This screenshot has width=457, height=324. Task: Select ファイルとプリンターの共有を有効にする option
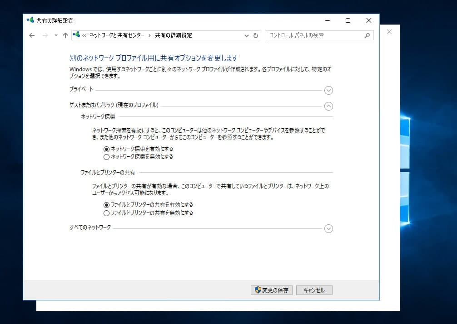pyautogui.click(x=107, y=205)
